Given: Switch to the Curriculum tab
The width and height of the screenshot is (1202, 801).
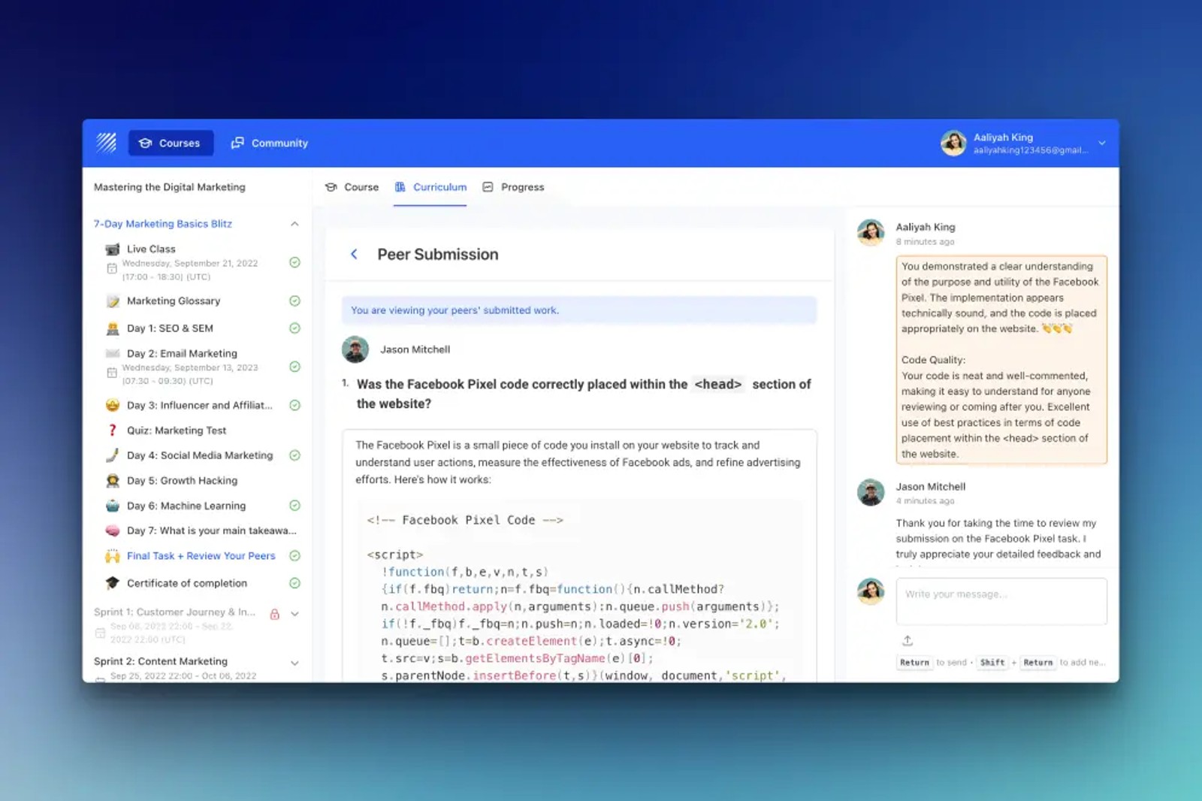Looking at the screenshot, I should pos(430,187).
